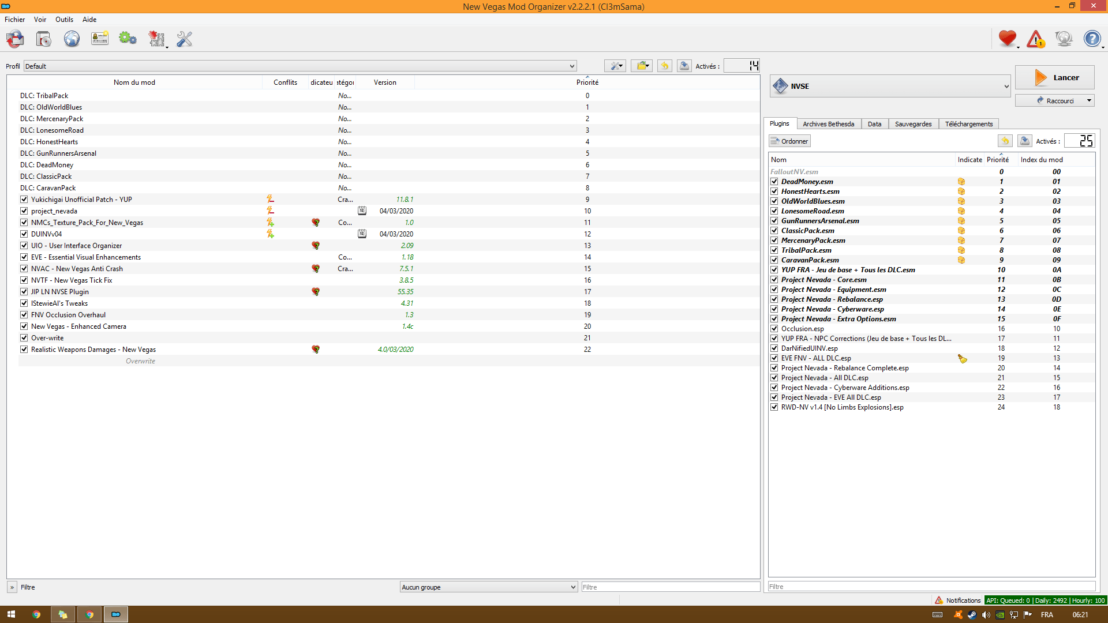Open the Profil Default dropdown

(x=300, y=66)
